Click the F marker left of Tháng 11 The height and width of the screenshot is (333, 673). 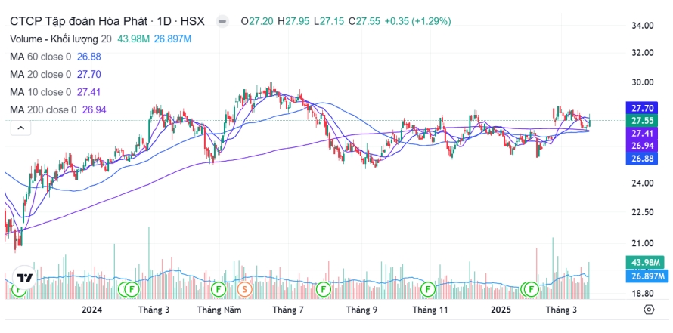click(428, 290)
